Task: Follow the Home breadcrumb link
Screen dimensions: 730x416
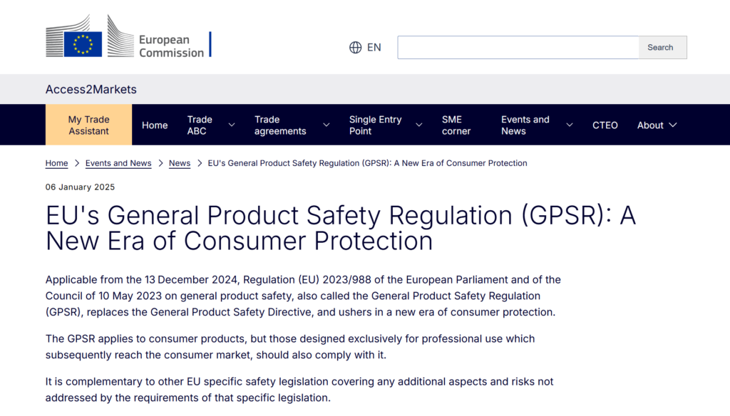Action: 57,163
